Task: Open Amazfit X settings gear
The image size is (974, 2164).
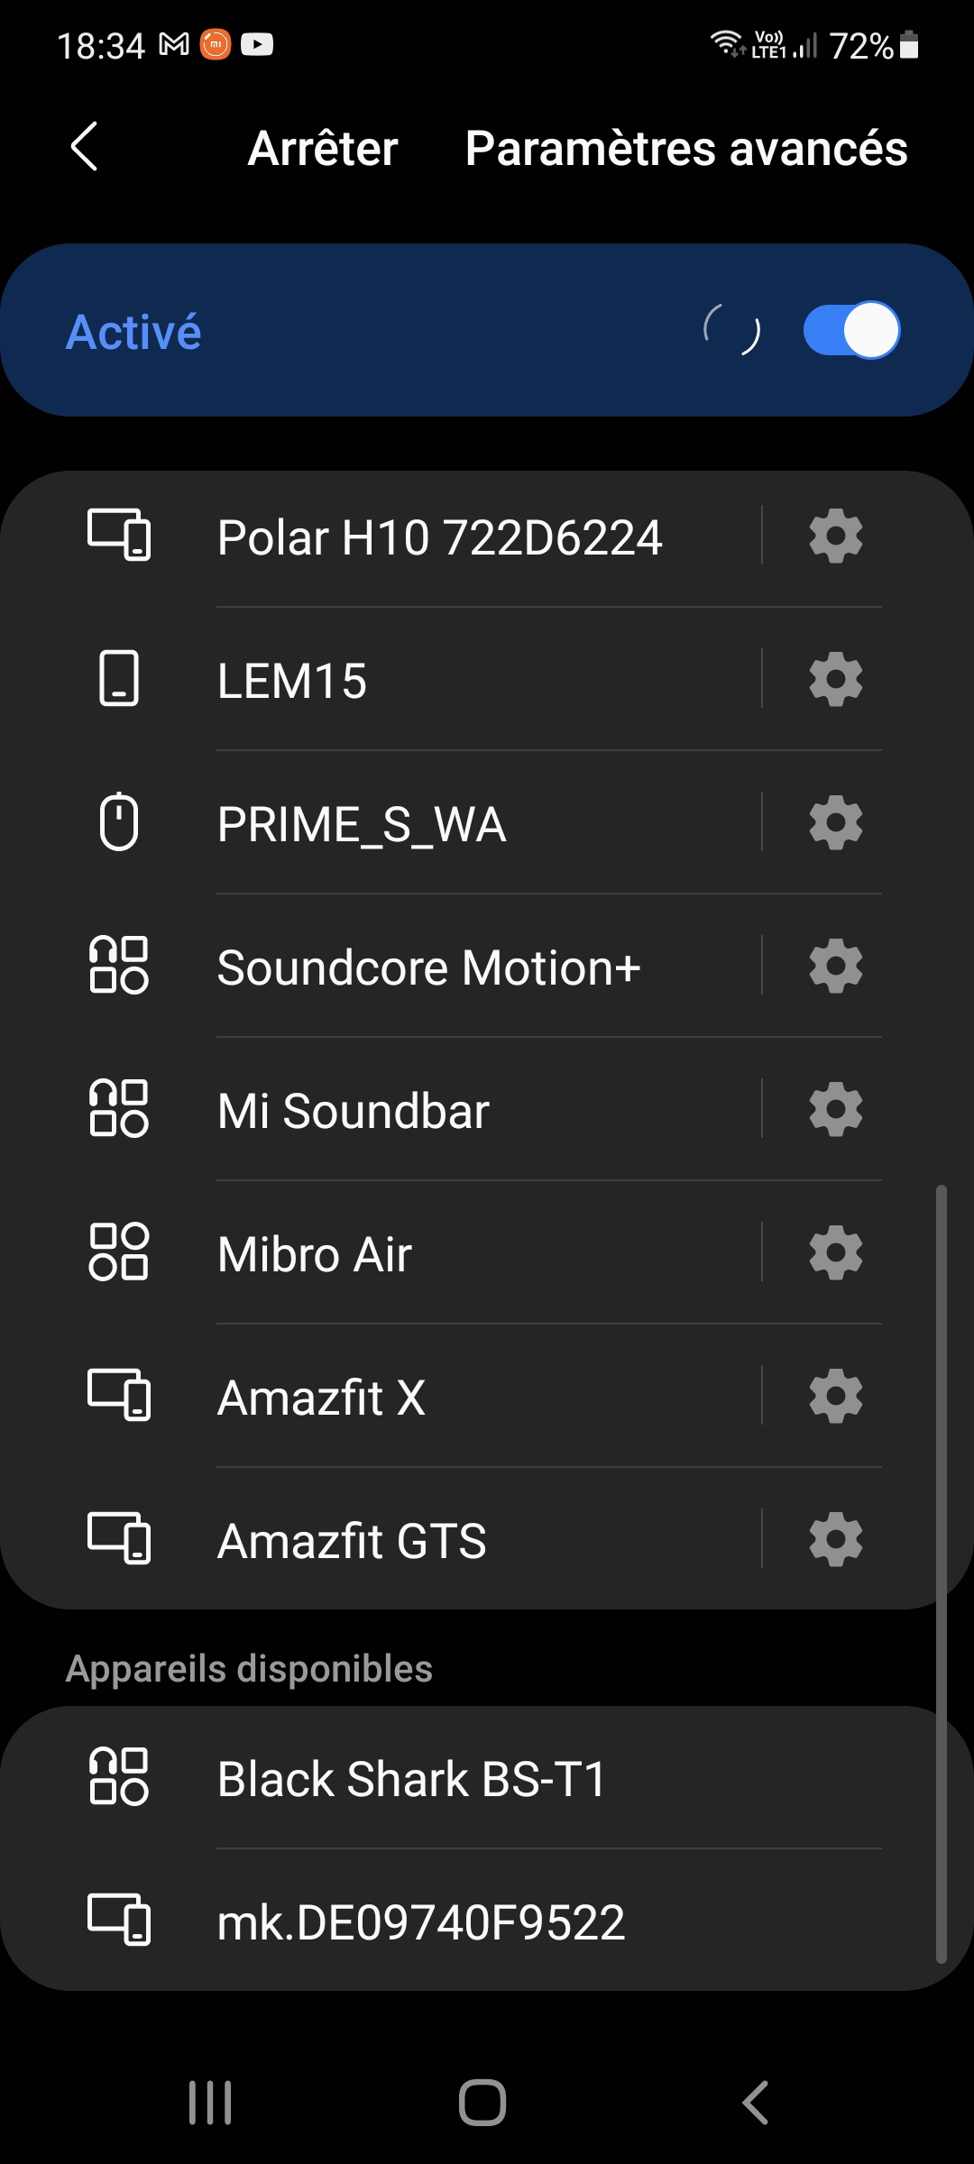Action: (836, 1396)
